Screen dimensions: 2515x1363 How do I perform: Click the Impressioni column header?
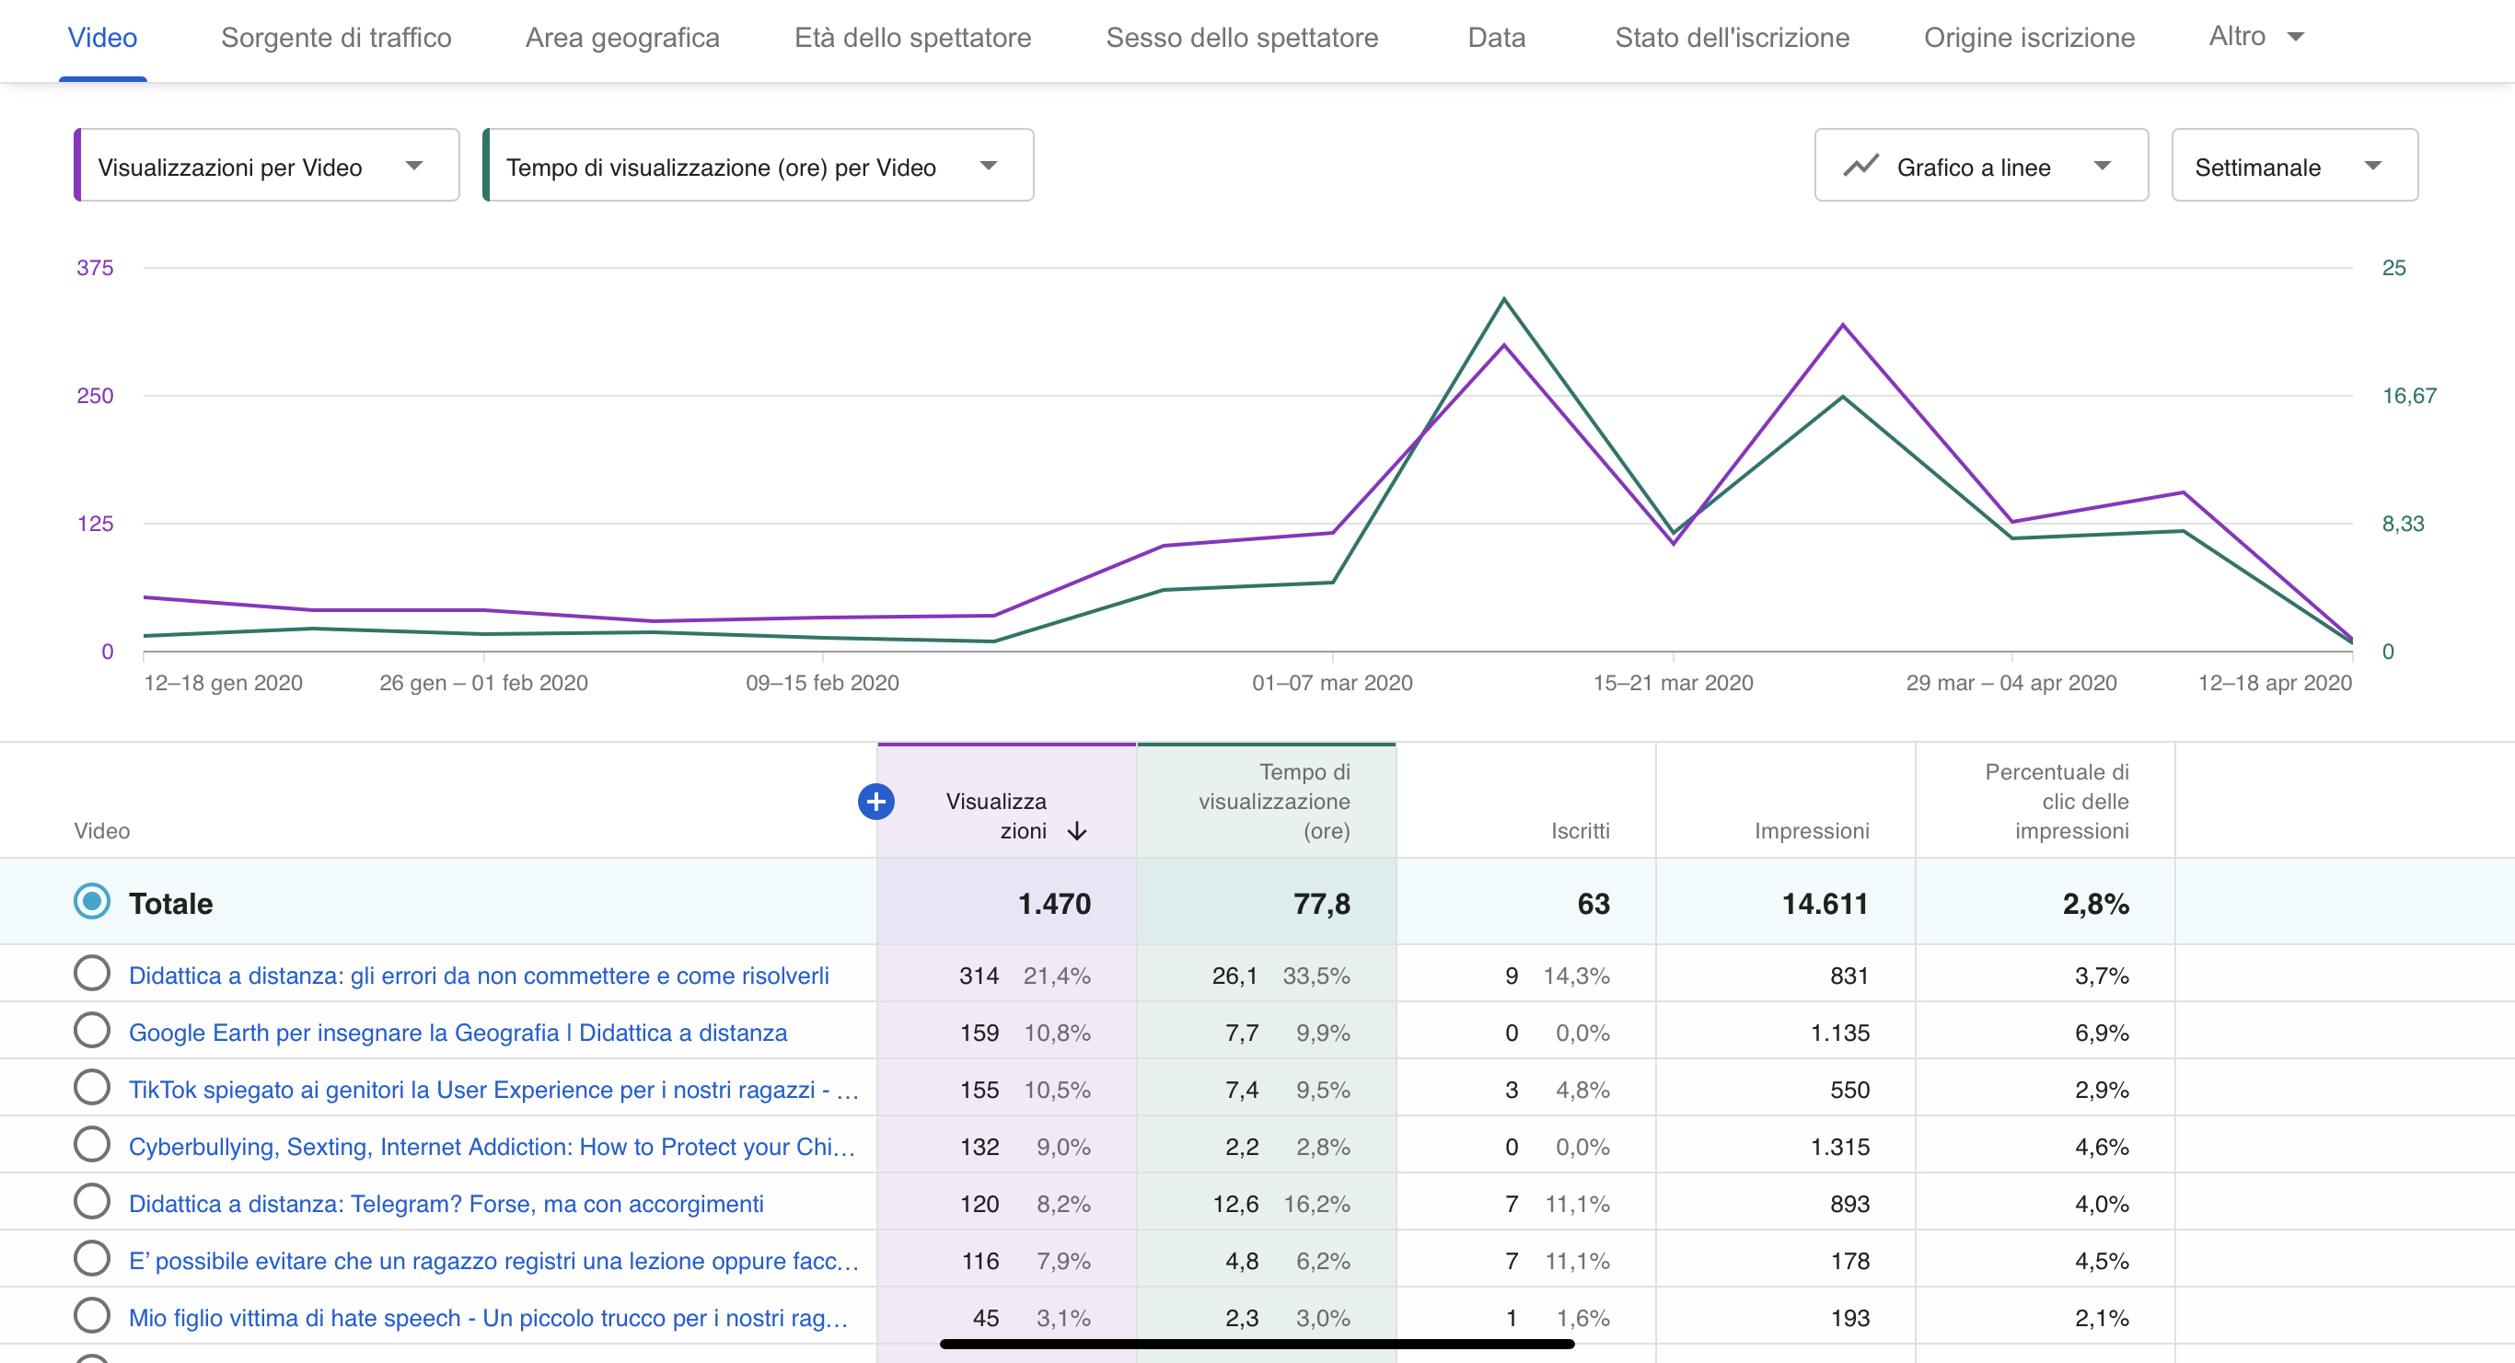[x=1811, y=831]
